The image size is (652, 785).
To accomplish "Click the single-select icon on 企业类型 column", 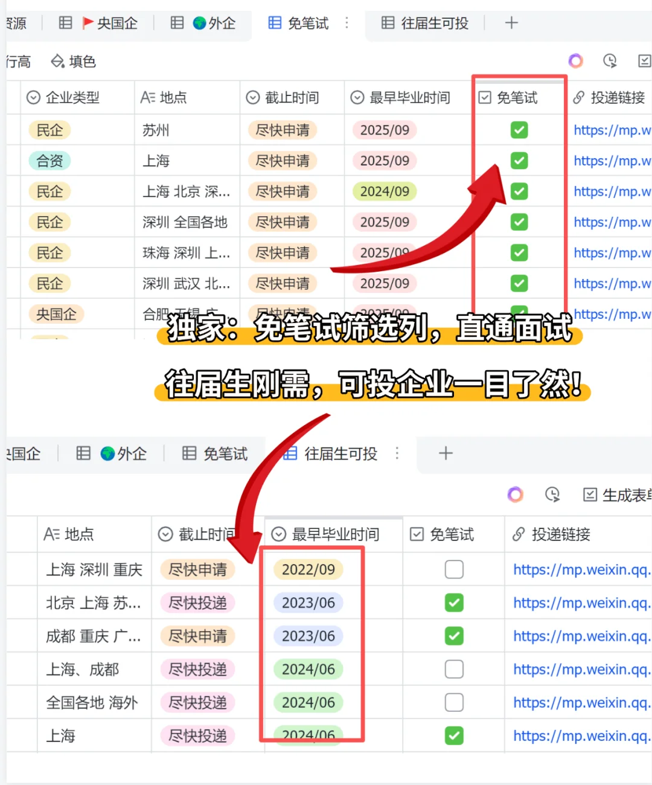I will coord(33,97).
